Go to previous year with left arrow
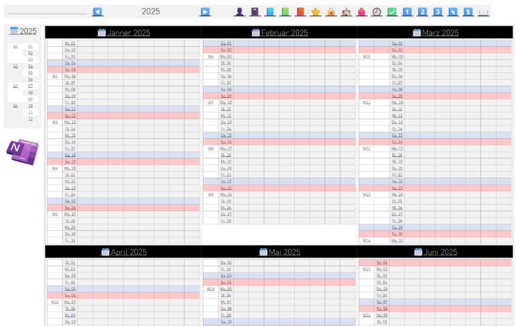Screen dimensions: 516x326 pyautogui.click(x=97, y=12)
